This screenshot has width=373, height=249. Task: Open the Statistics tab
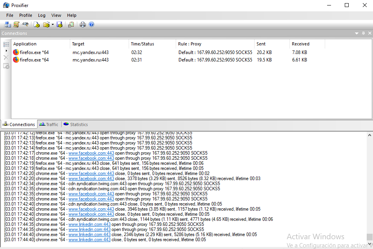tap(75, 125)
